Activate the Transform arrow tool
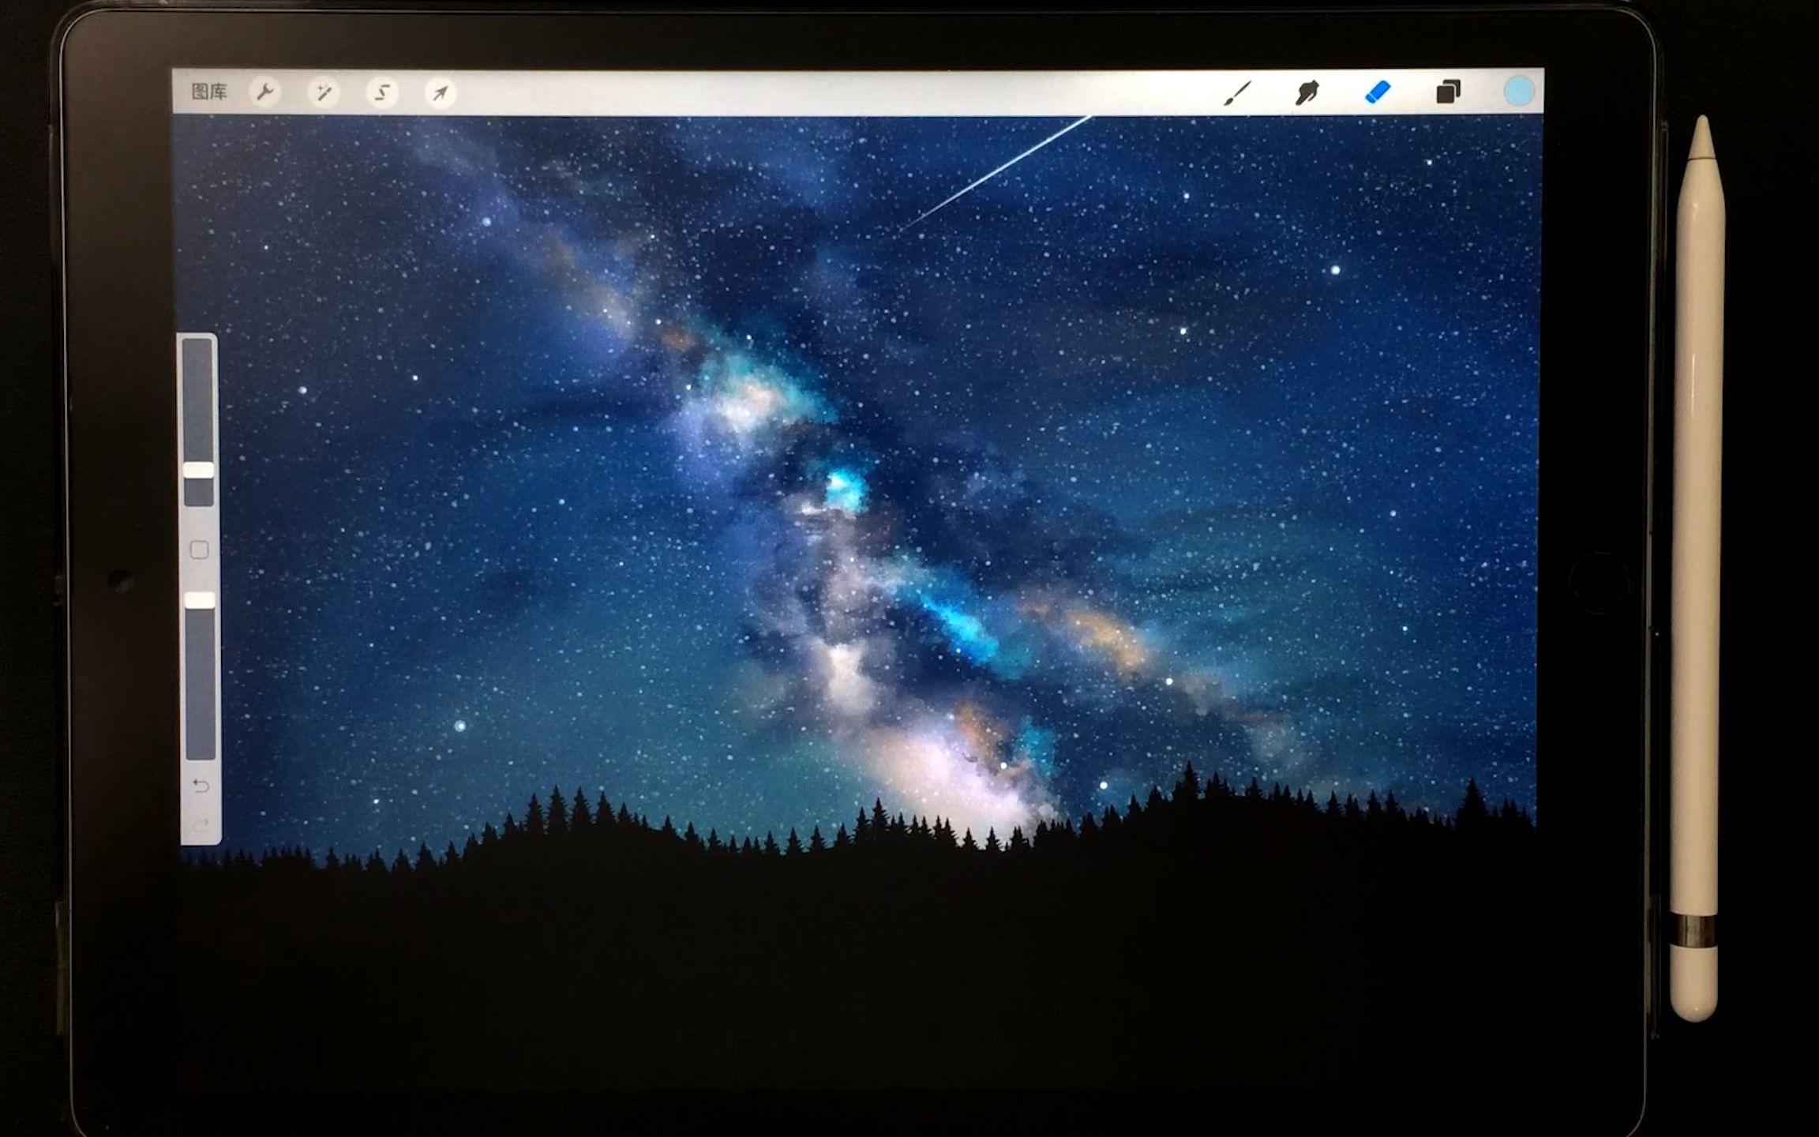Image resolution: width=1819 pixels, height=1137 pixels. [x=440, y=93]
